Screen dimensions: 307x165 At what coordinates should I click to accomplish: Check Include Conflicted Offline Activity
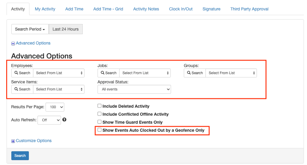100,114
